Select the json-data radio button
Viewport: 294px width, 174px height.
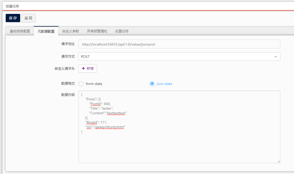click(x=152, y=84)
